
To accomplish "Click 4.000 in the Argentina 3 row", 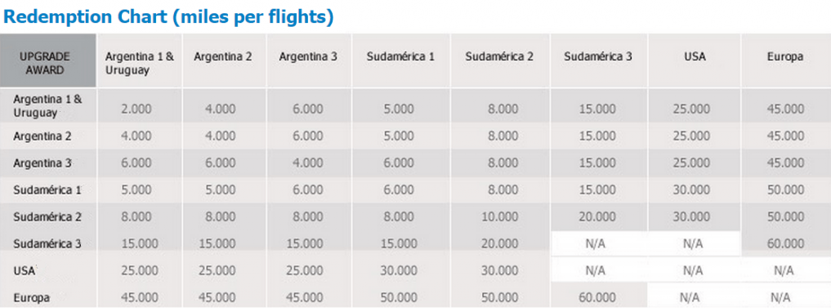I will [310, 163].
